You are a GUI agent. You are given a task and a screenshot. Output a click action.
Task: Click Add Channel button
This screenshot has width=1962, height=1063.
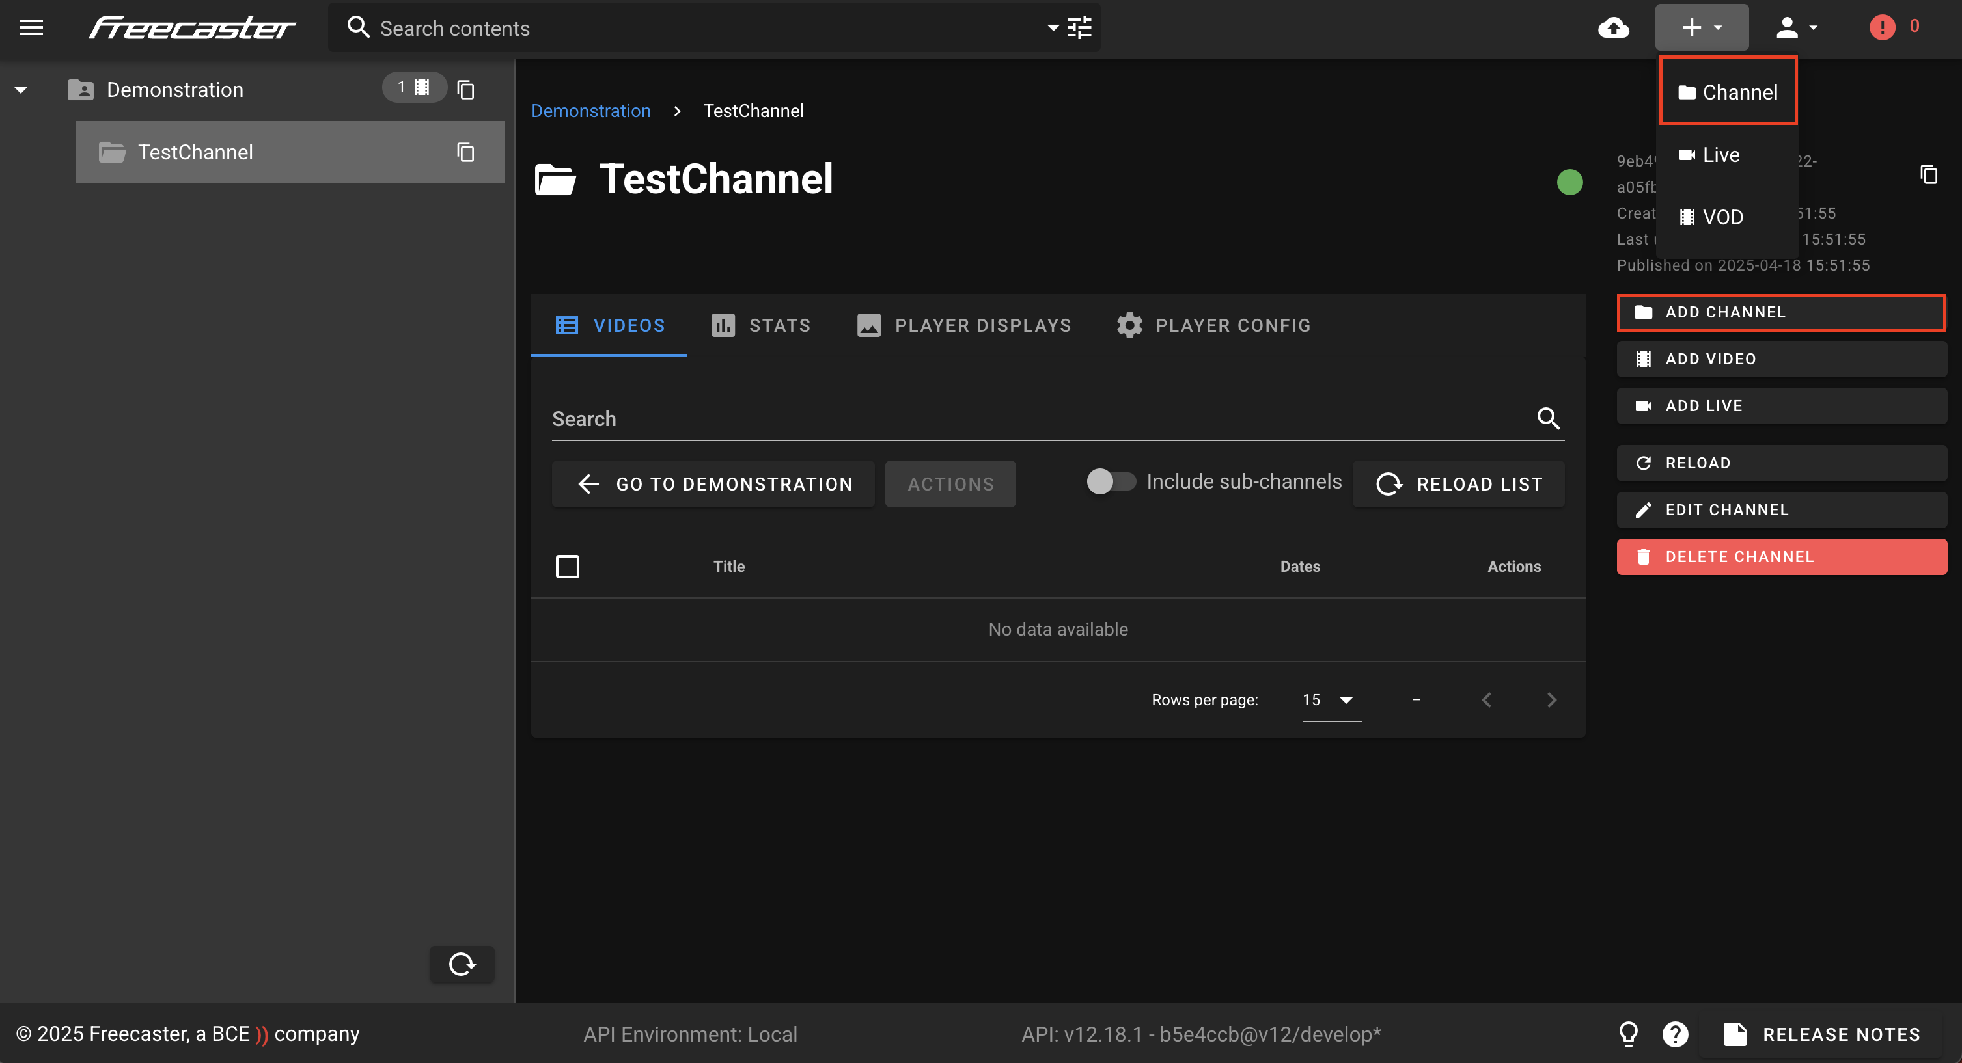pyautogui.click(x=1782, y=312)
